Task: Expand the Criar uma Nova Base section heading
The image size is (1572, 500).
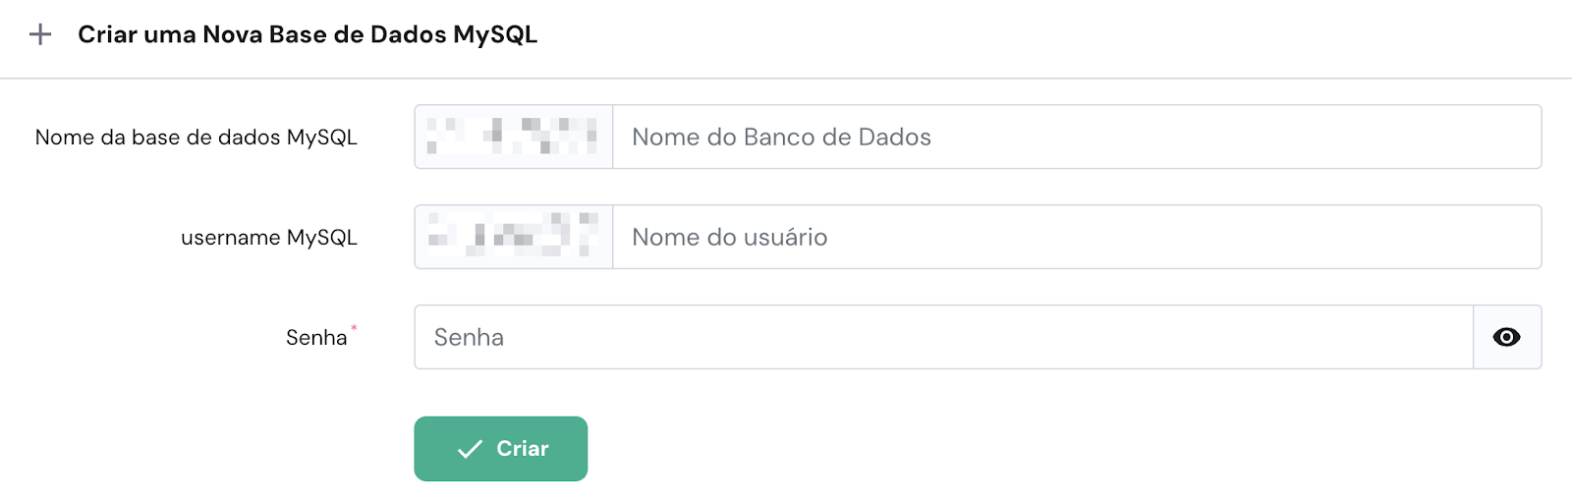Action: pyautogui.click(x=307, y=35)
